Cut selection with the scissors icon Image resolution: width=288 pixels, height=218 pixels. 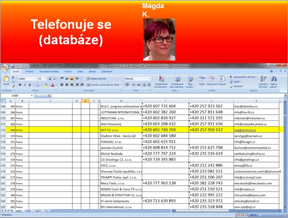pyautogui.click(x=13, y=77)
